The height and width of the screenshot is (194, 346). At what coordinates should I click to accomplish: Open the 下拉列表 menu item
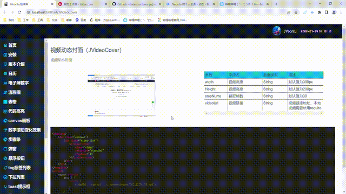pyautogui.click(x=16, y=177)
